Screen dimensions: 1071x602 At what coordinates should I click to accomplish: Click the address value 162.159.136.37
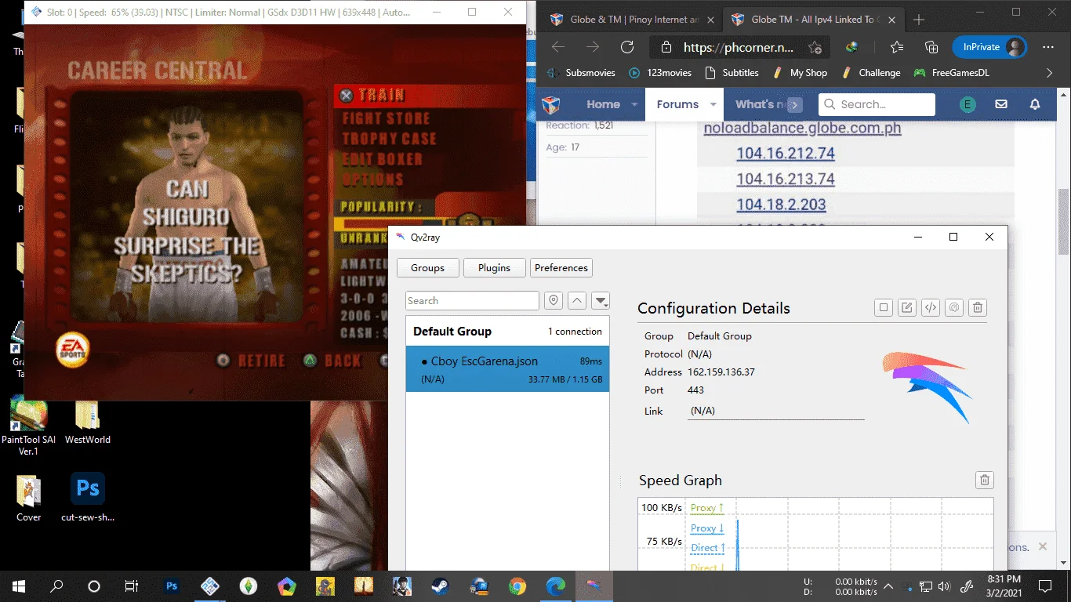(x=721, y=372)
